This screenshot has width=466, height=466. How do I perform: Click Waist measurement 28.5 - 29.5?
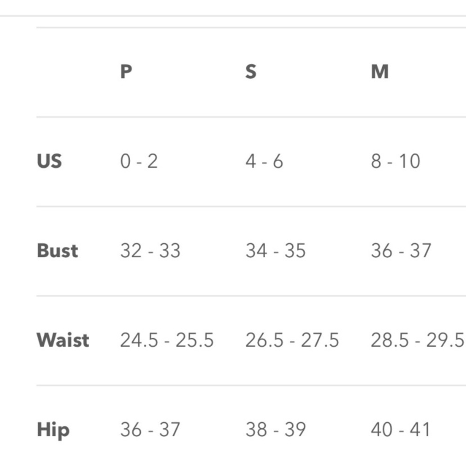(417, 340)
